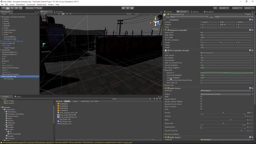Screen dimensions: 256x144
Task: Switch to the Lighting tab
Action: (x=194, y=12)
